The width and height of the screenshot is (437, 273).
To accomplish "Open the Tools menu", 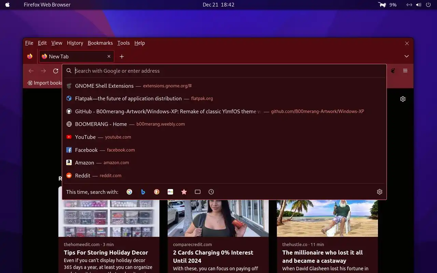I will (124, 43).
